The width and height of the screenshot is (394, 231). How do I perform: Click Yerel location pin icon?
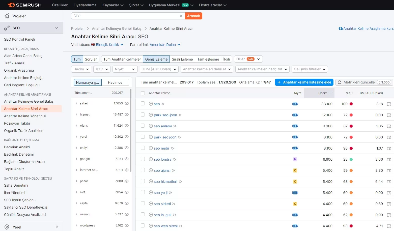tap(7, 227)
